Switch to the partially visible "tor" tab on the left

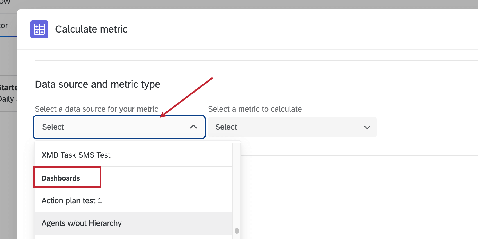tap(4, 25)
